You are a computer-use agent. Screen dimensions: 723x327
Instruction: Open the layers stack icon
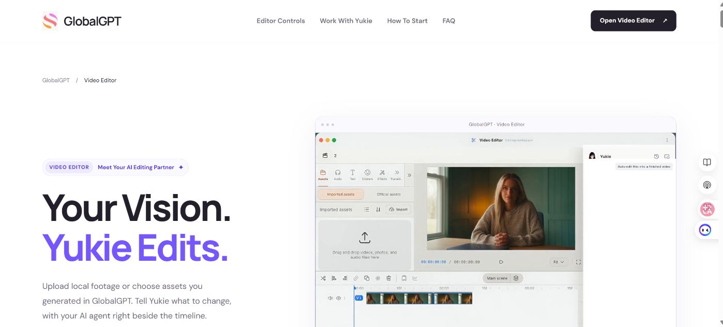click(516, 278)
